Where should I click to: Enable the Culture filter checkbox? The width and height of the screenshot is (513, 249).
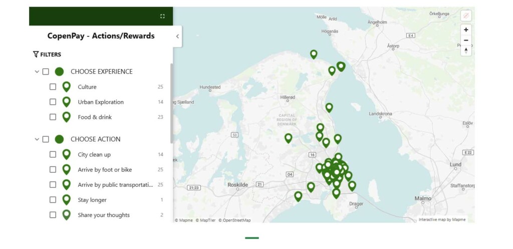53,87
